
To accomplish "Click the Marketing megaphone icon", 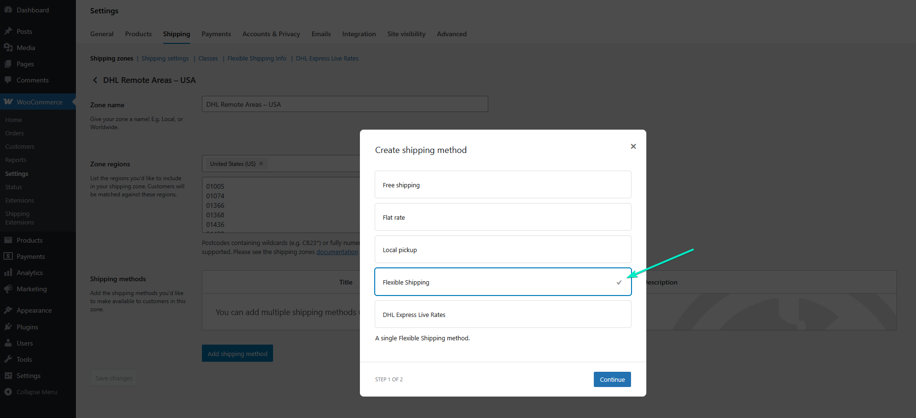I will pyautogui.click(x=8, y=289).
